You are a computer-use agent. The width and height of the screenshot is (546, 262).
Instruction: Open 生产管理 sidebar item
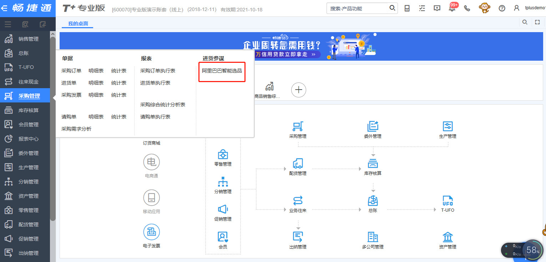point(25,167)
